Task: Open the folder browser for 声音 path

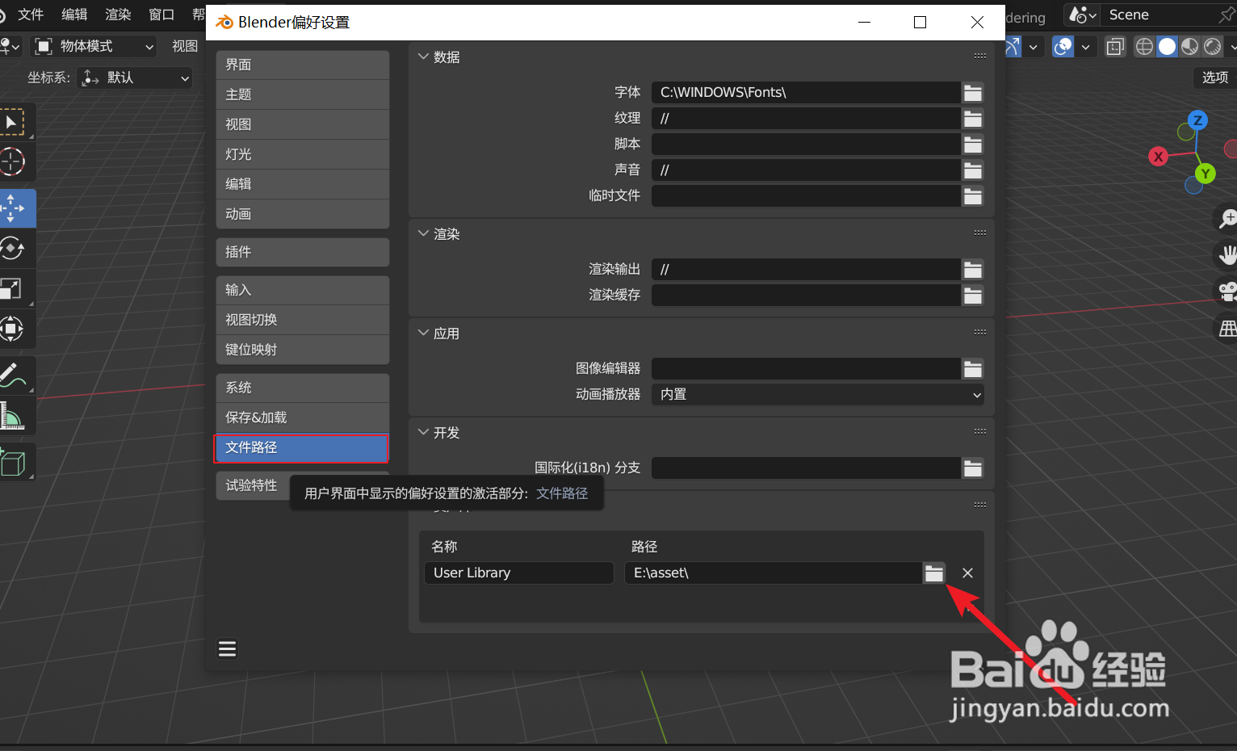Action: 973,170
